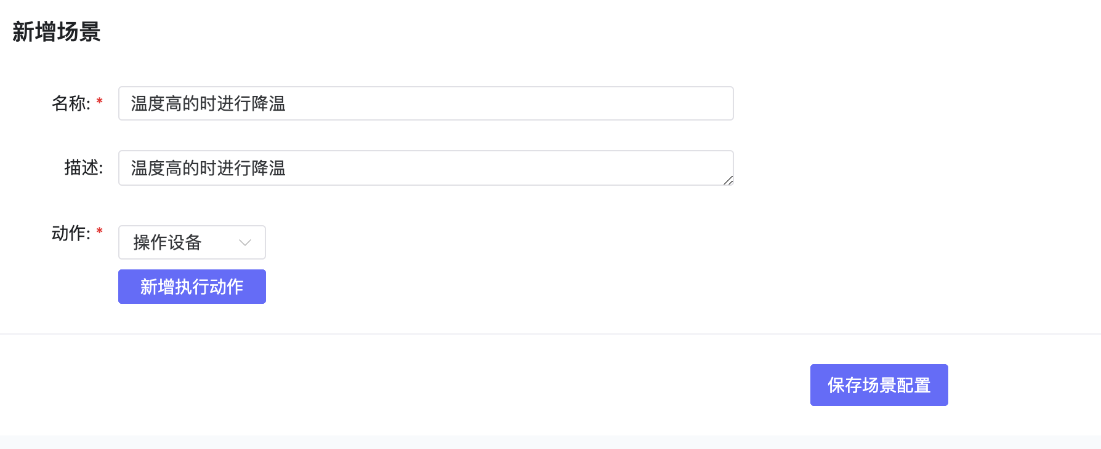Click the horizontal divider above 保存场景配置
Screen dimensions: 1101x449
(550, 334)
